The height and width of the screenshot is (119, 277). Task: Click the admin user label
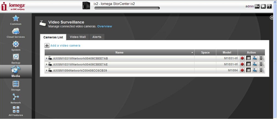[250, 6]
